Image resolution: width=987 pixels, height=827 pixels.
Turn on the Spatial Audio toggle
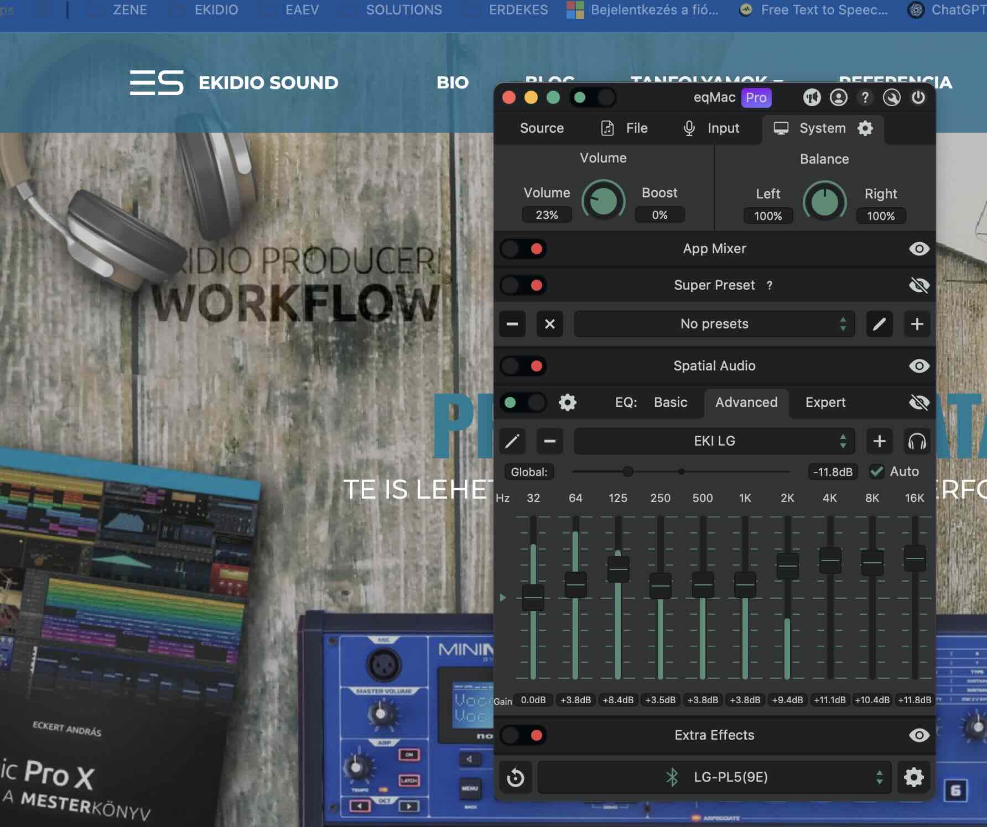523,366
